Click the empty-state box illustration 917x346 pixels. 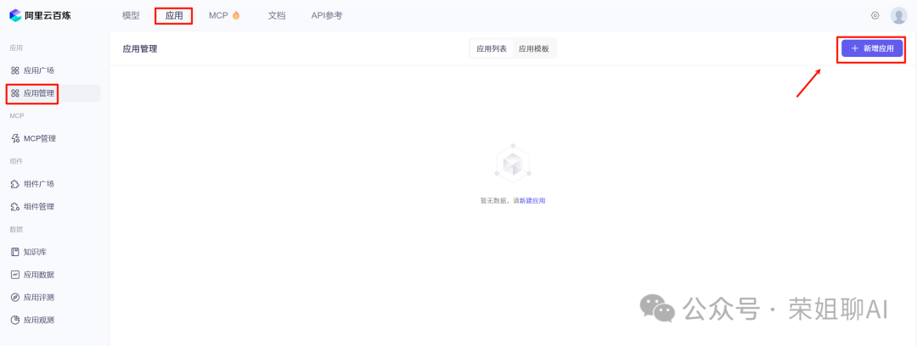(x=512, y=163)
